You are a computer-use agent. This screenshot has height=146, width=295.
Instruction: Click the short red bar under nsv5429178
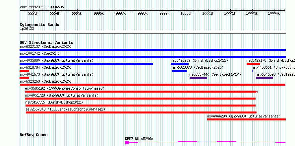[x=254, y=64]
